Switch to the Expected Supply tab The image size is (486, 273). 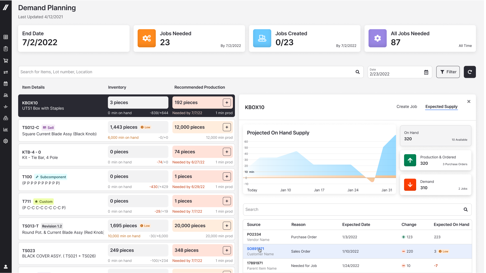(441, 107)
